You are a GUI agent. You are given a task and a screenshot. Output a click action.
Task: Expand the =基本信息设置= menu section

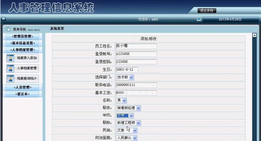tap(22, 43)
